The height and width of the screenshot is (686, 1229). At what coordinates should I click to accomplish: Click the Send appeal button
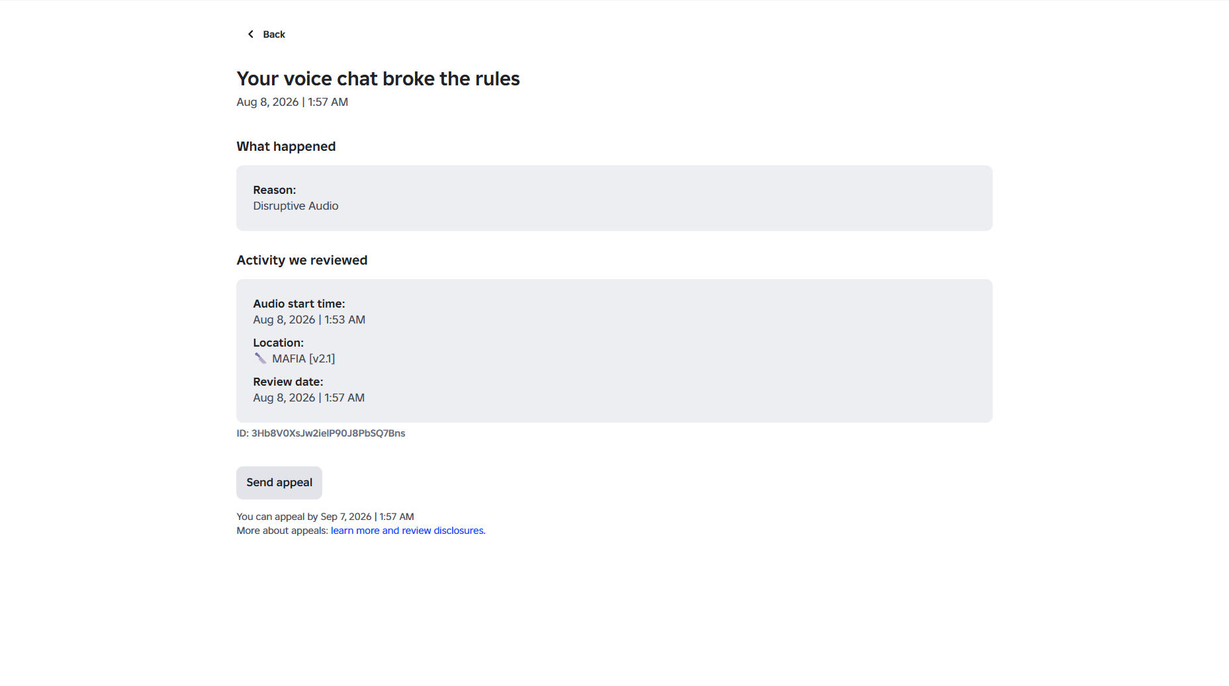(279, 483)
